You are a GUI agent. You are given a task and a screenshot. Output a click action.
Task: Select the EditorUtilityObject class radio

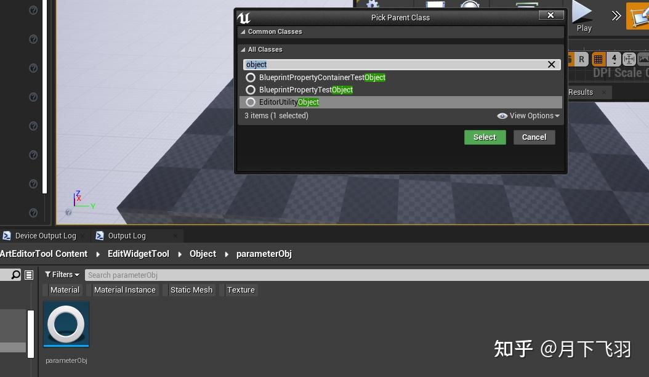pos(251,102)
